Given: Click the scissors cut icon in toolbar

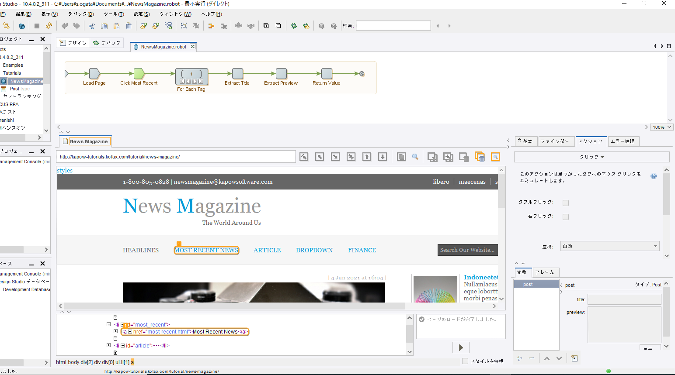Looking at the screenshot, I should [x=91, y=26].
